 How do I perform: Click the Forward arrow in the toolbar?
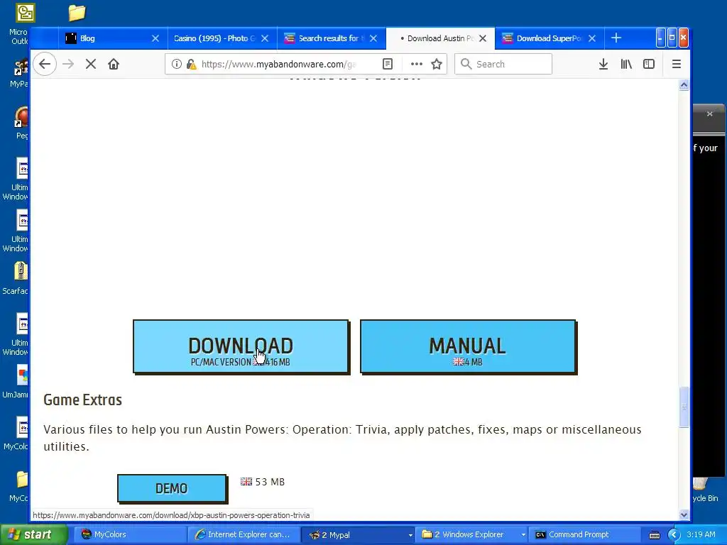tap(68, 64)
